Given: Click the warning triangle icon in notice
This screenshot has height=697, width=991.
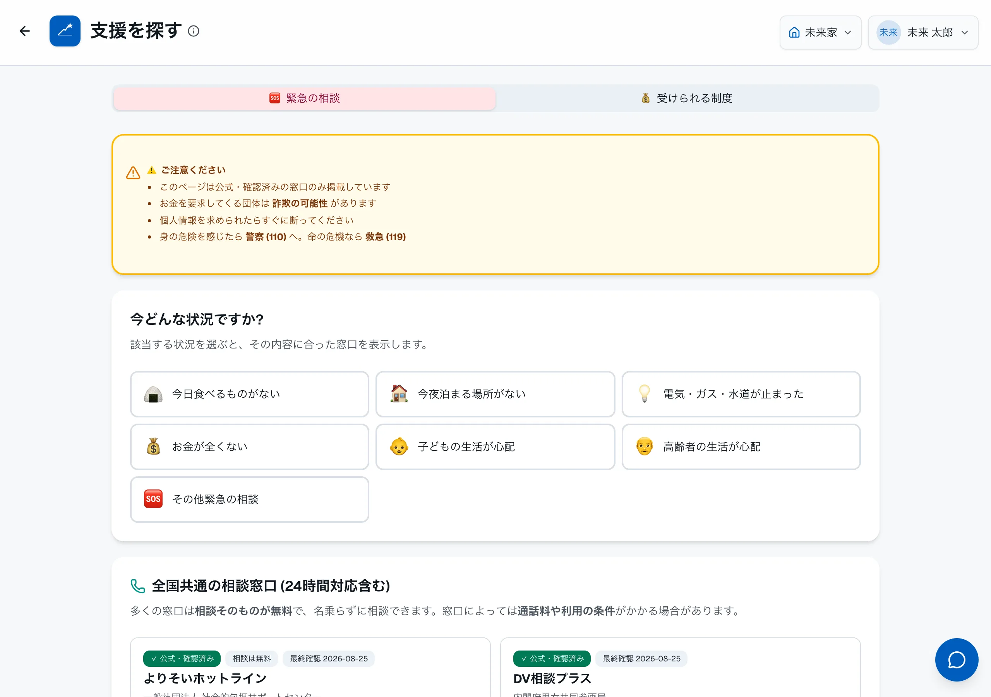Looking at the screenshot, I should pos(133,173).
